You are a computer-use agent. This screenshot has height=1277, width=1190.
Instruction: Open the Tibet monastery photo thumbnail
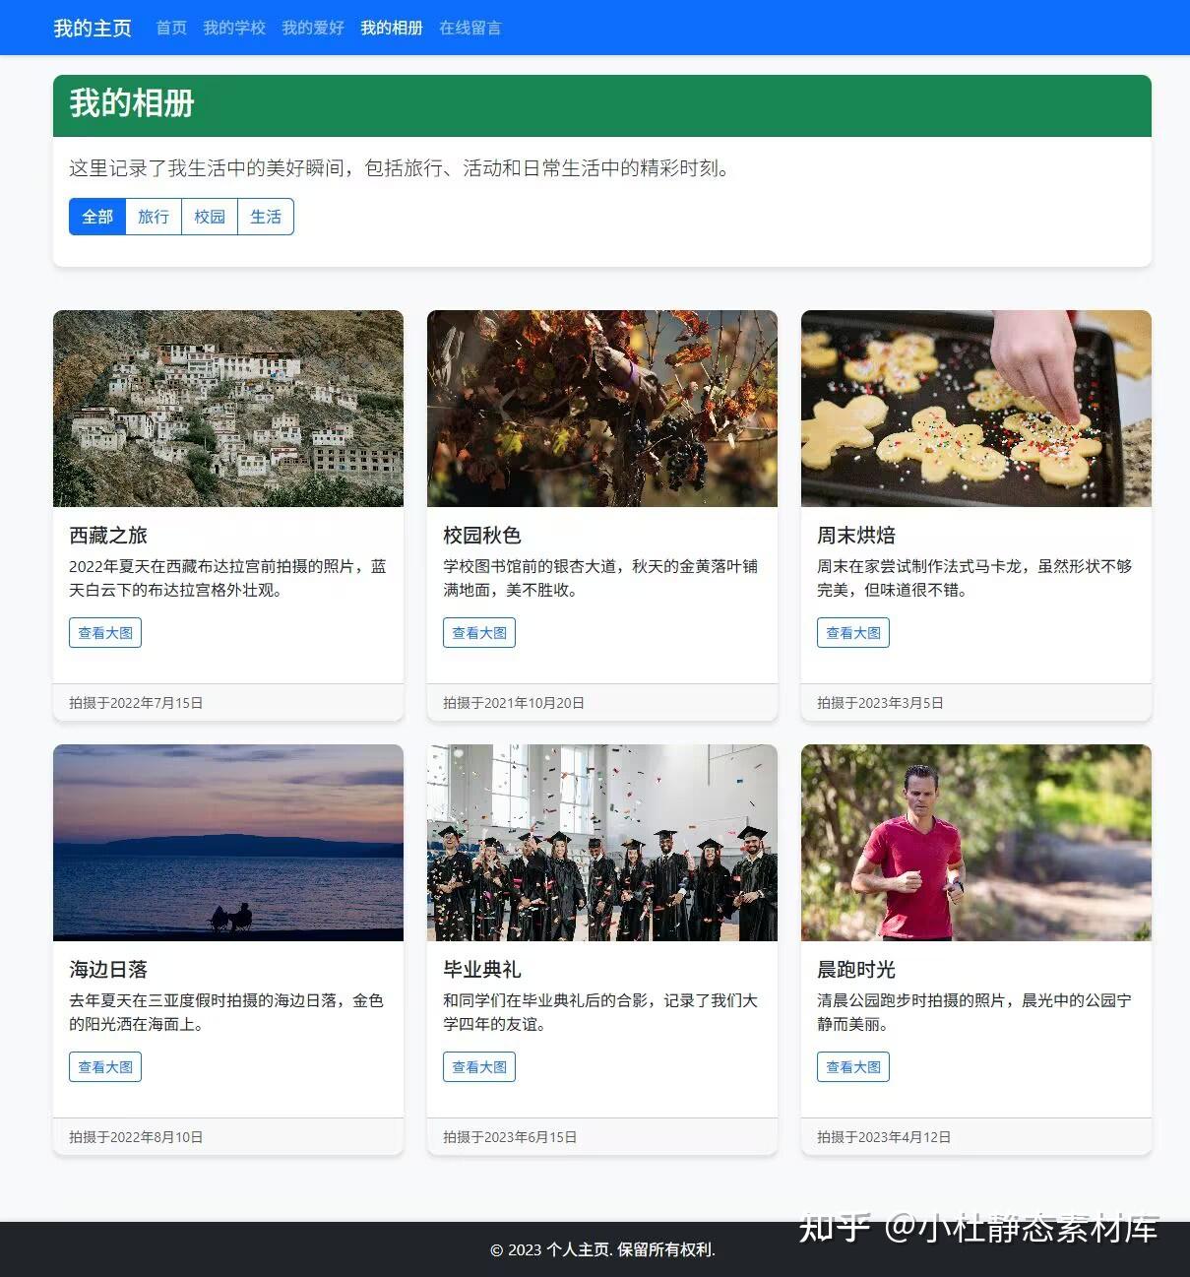227,409
